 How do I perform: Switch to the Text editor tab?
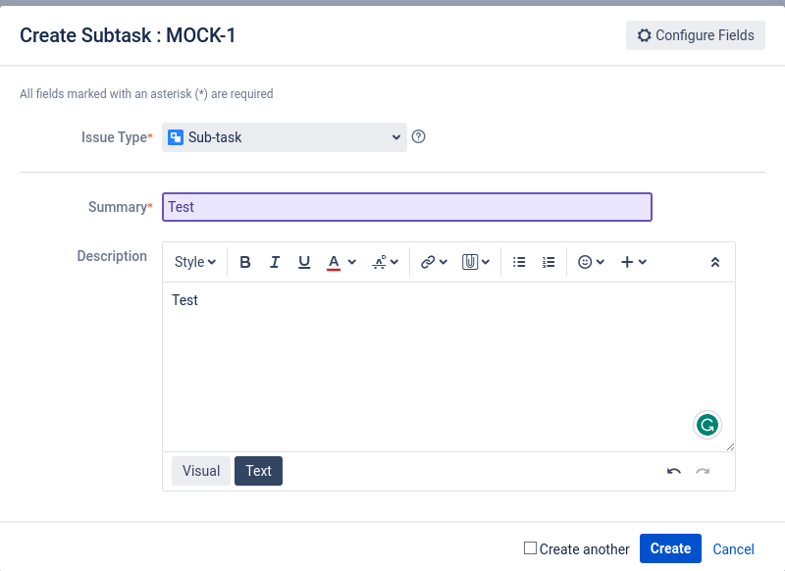pyautogui.click(x=258, y=471)
